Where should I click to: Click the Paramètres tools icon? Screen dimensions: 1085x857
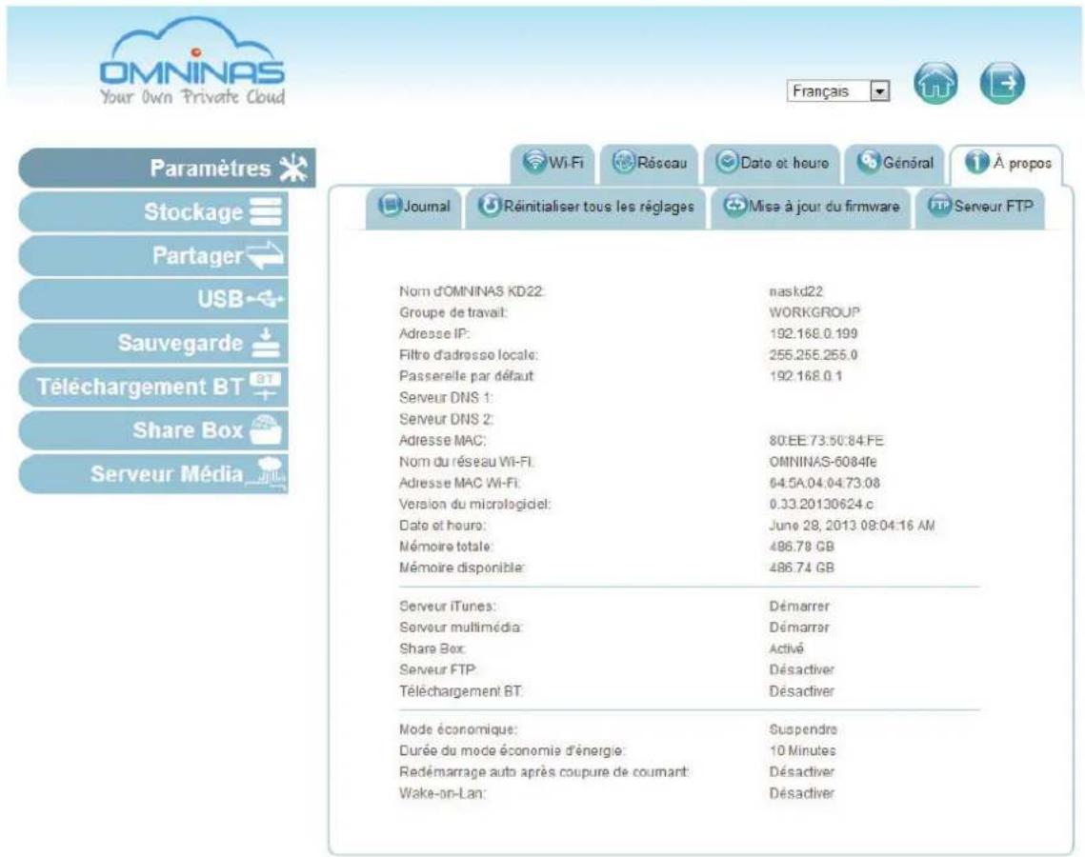[x=293, y=169]
